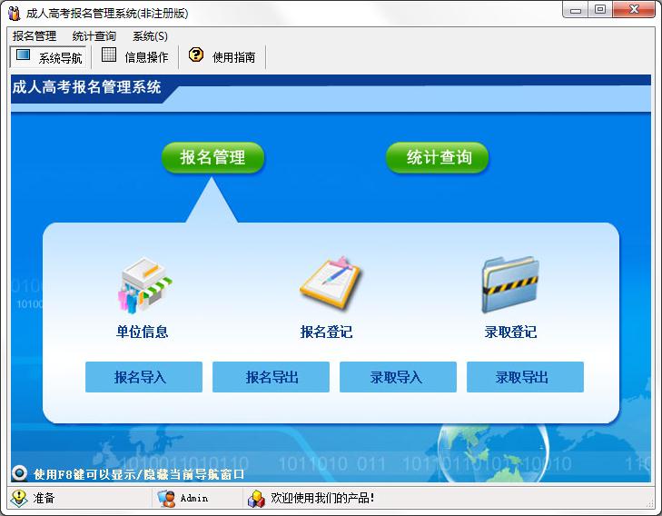Click the 报名导入 button

coord(144,377)
